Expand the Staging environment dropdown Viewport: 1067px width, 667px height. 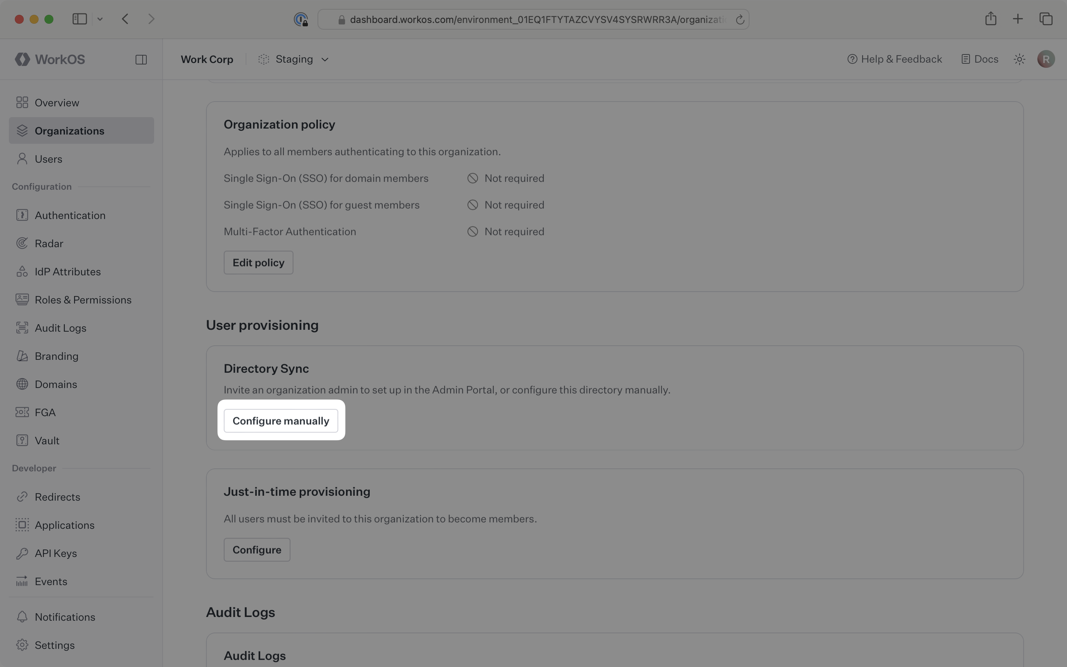(x=294, y=59)
